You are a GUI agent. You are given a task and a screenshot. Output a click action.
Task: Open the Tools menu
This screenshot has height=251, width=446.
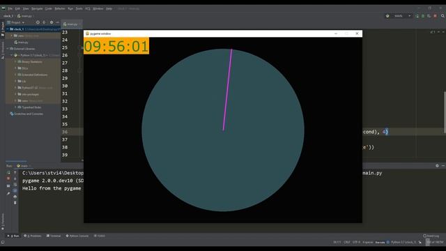(x=79, y=8)
